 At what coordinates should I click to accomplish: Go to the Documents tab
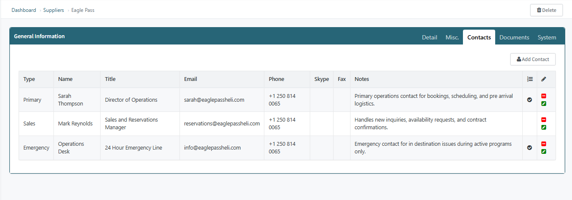(514, 37)
